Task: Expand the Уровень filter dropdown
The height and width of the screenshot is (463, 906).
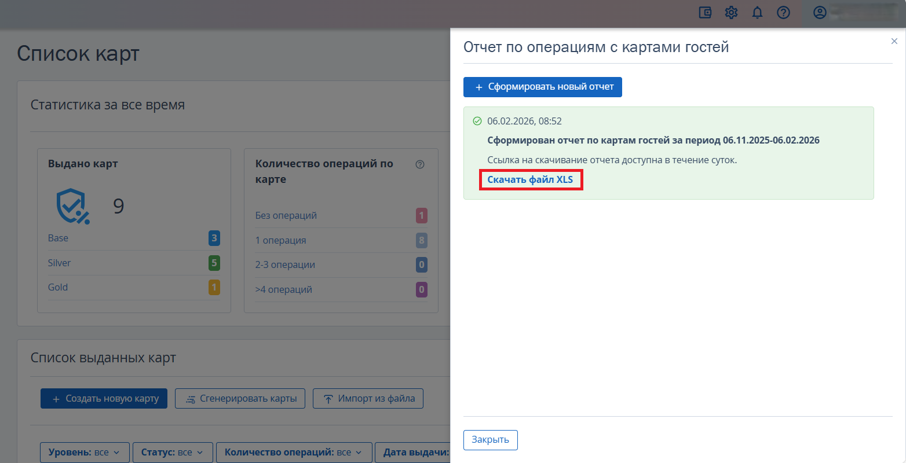Action: (84, 453)
